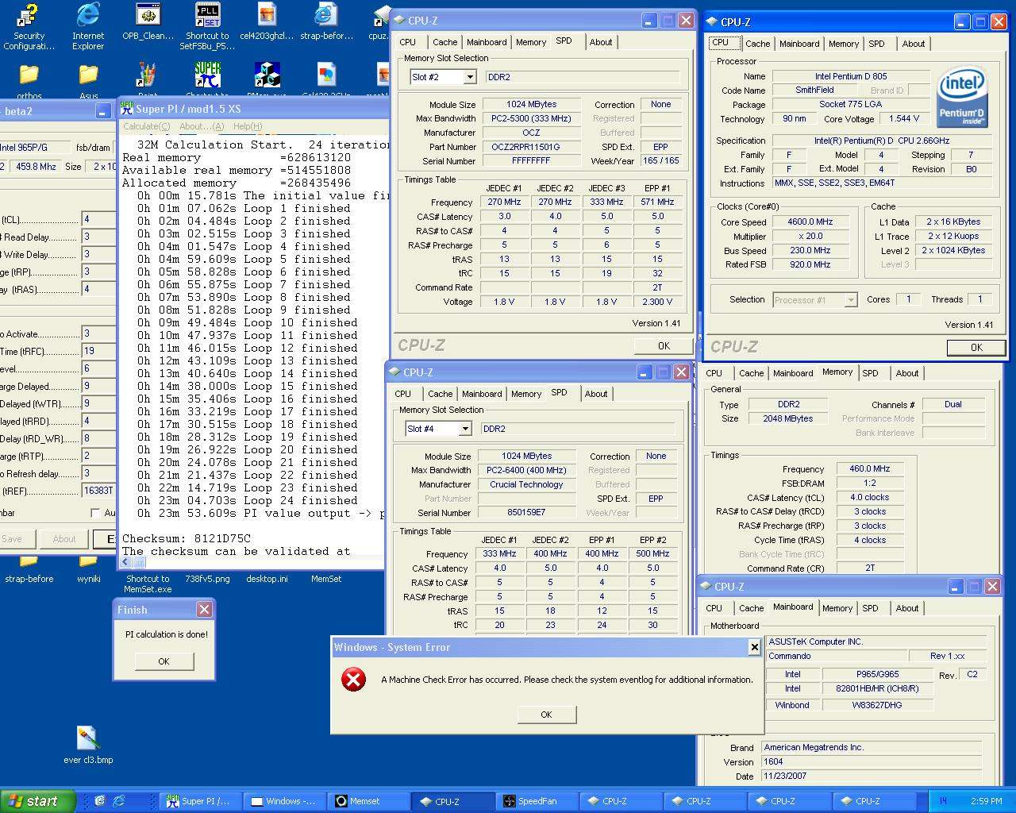Click the system tray temperature icon

(943, 801)
